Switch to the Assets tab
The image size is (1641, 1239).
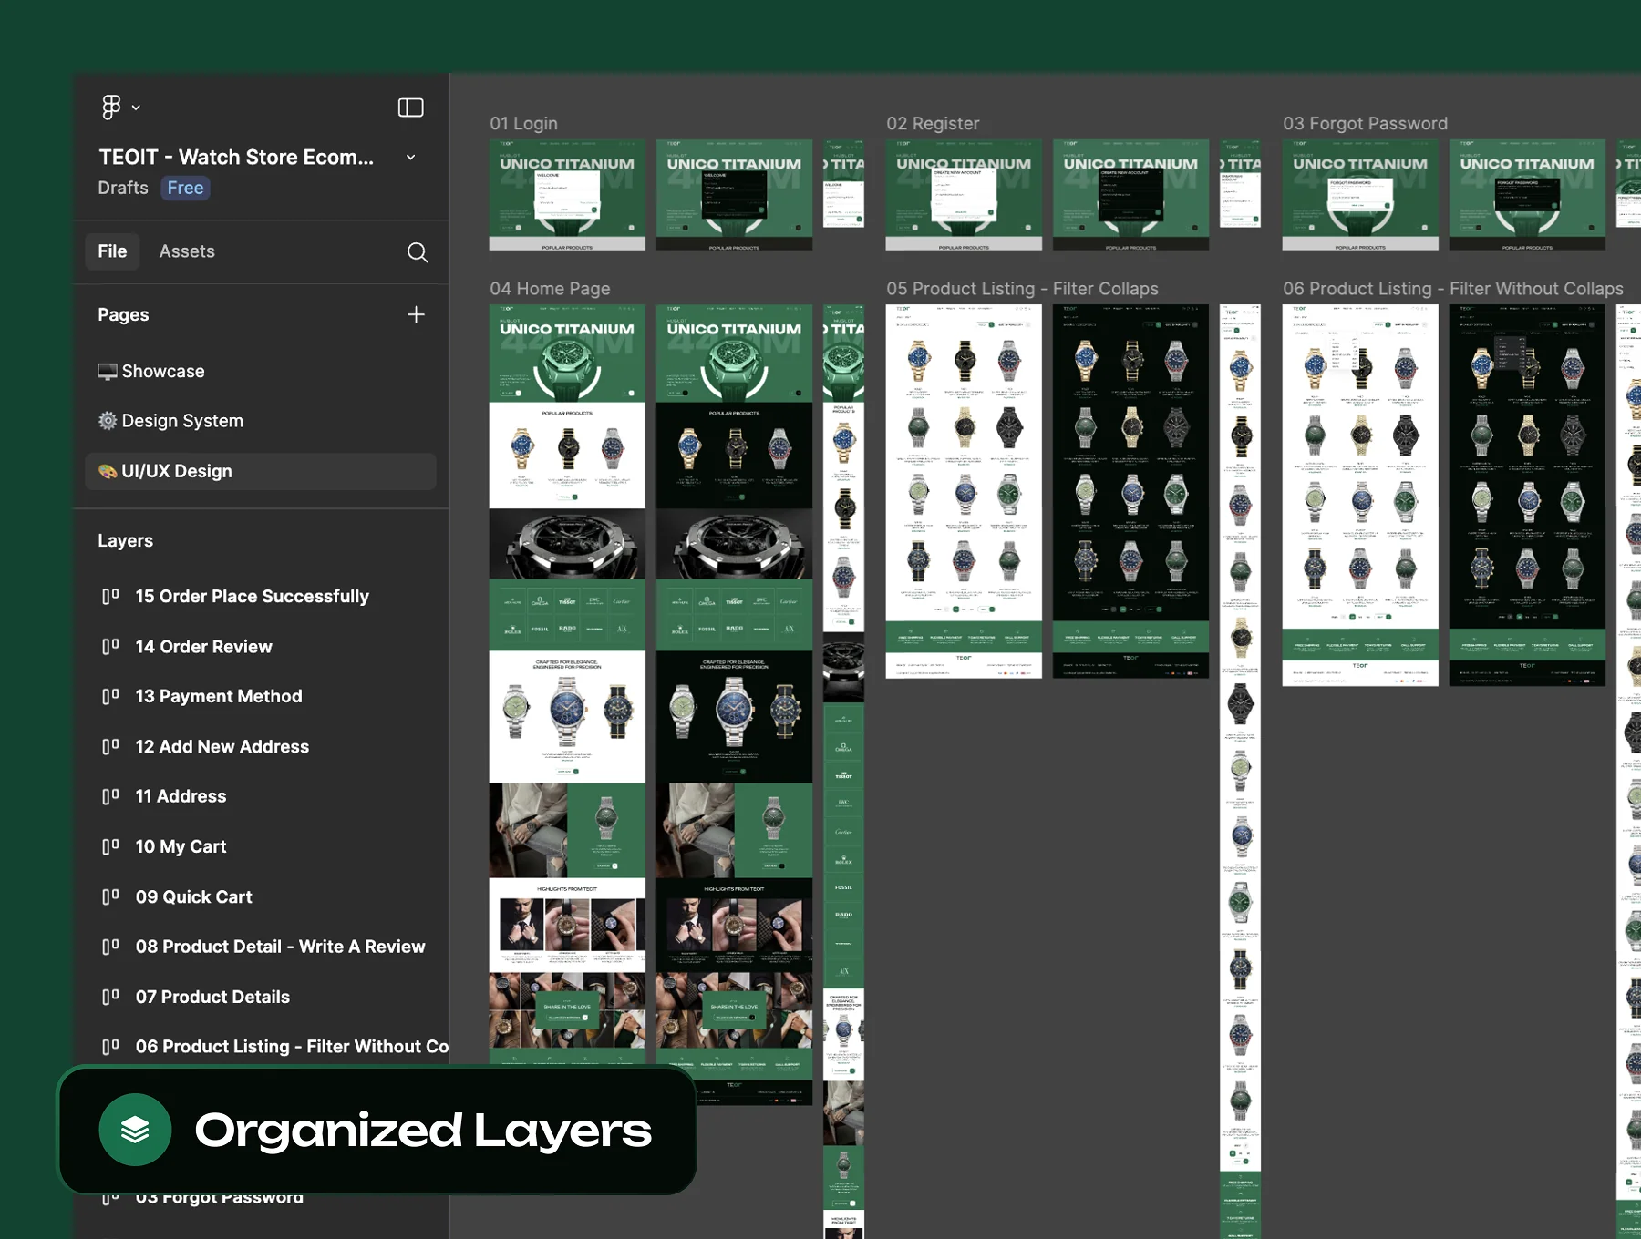coord(187,251)
